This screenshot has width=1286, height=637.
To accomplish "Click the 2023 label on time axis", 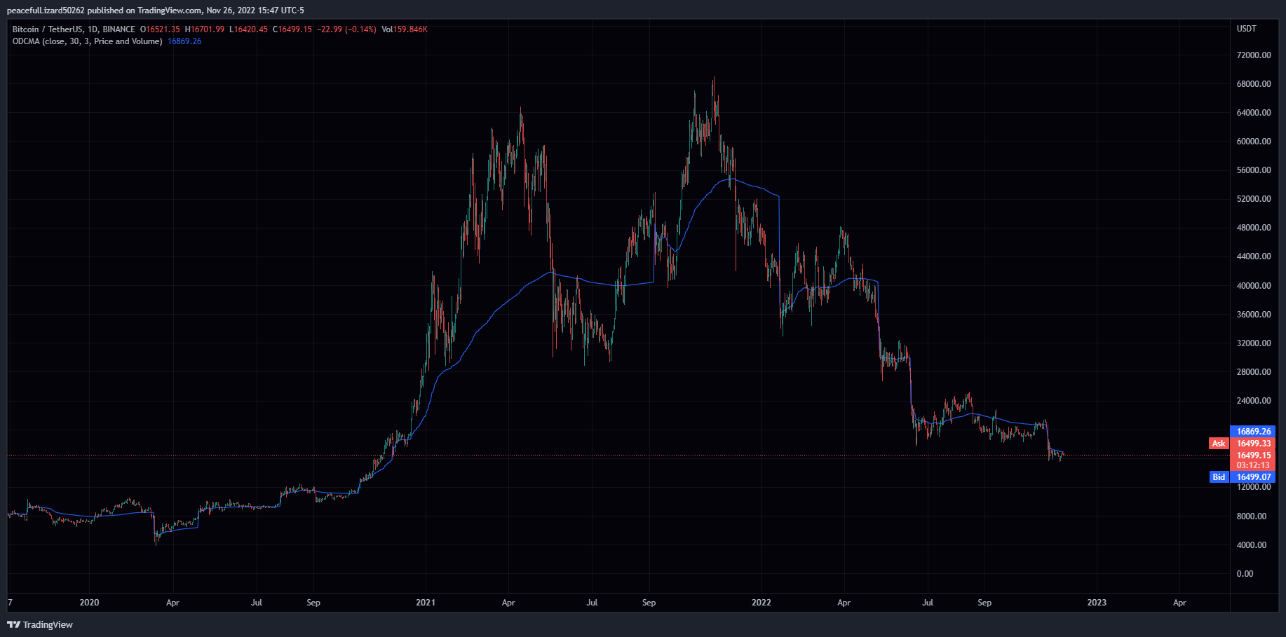I will [x=1097, y=603].
